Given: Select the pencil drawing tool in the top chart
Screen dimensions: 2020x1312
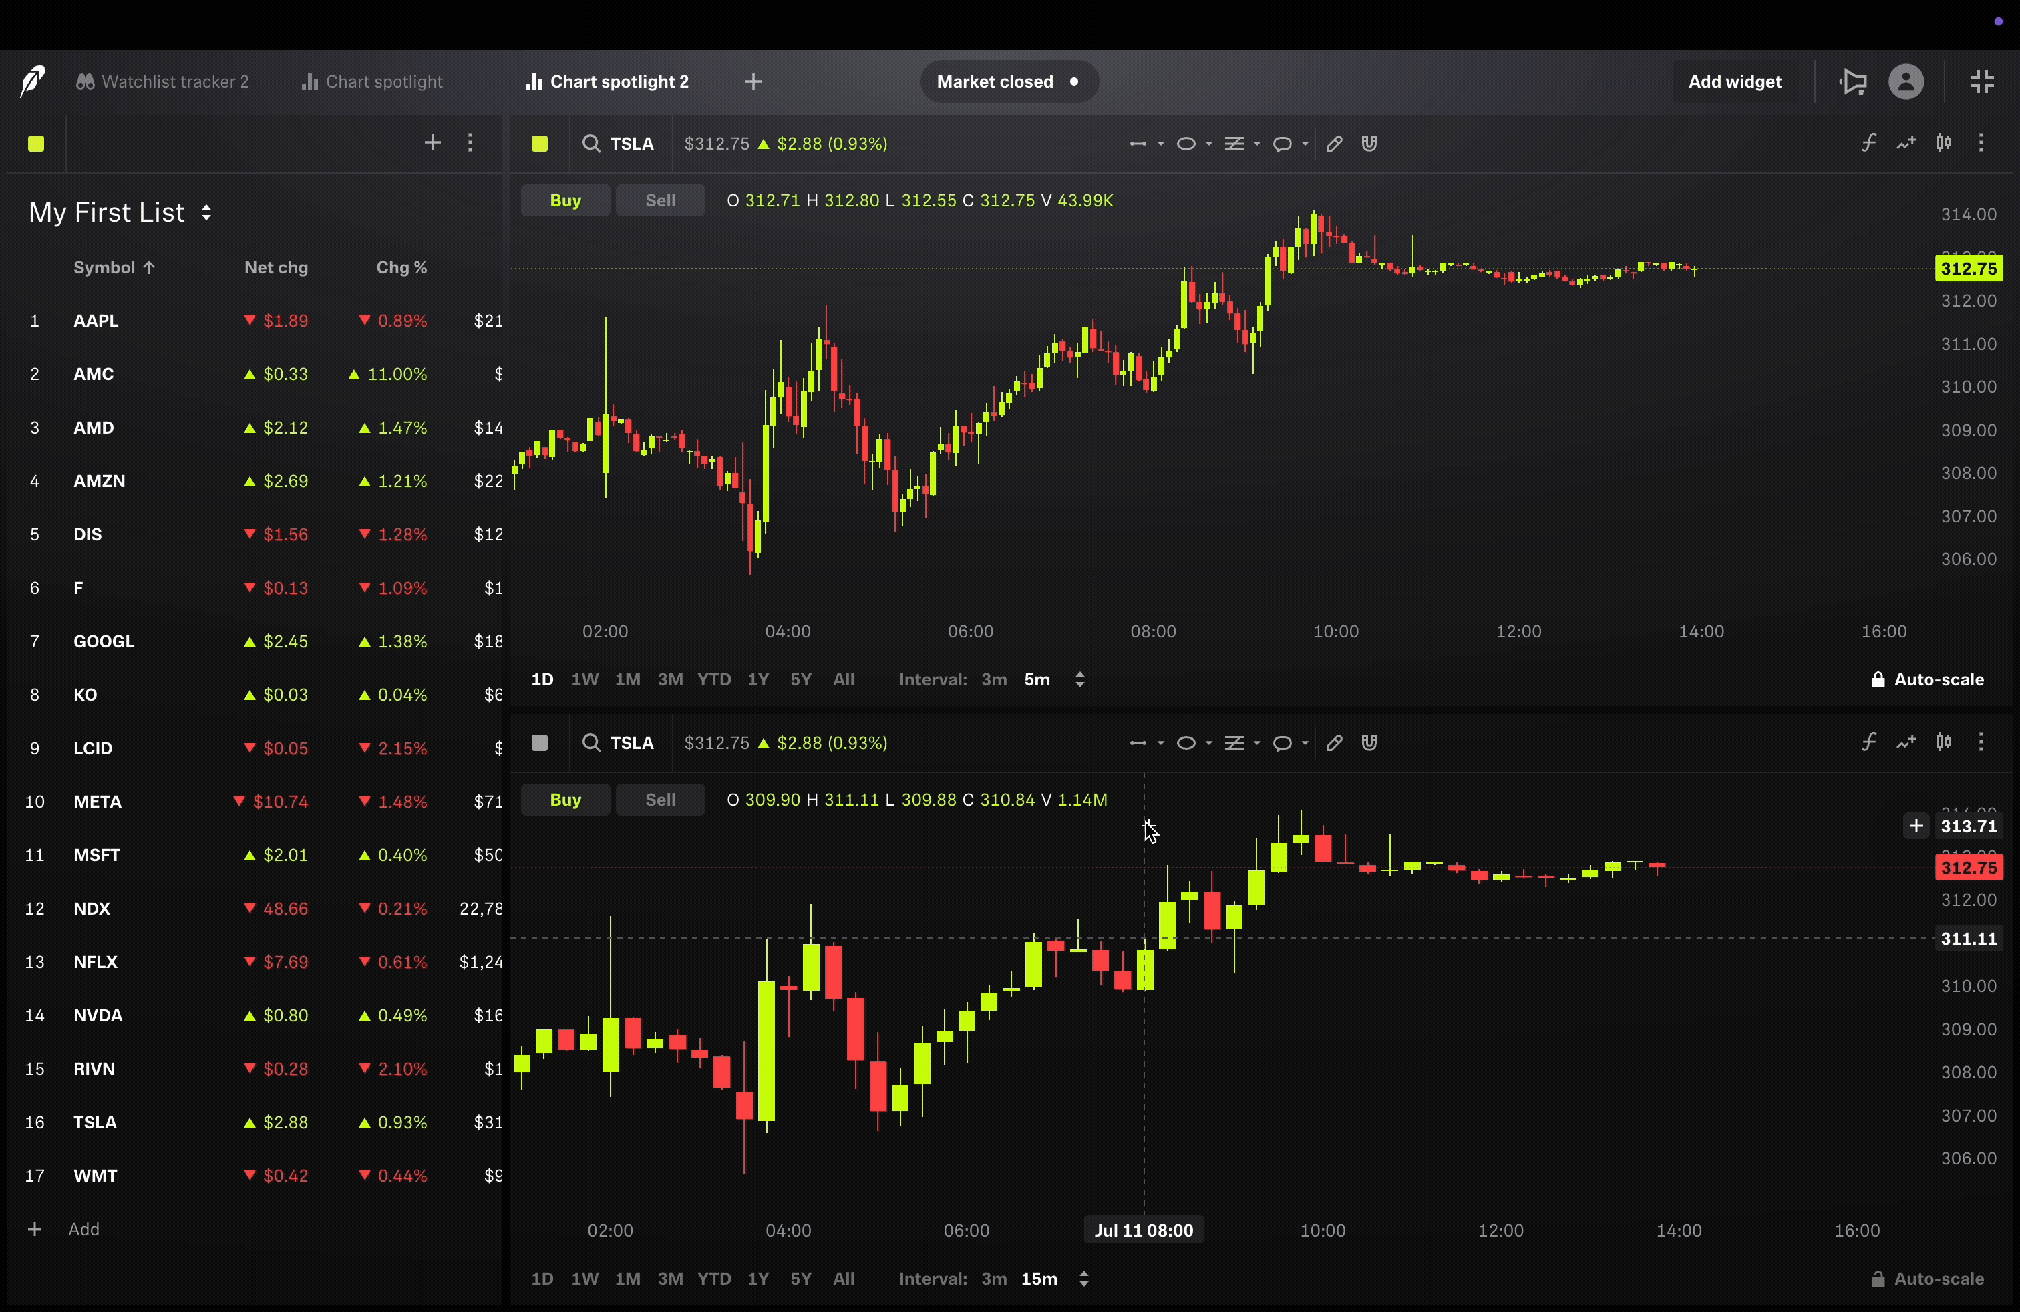Looking at the screenshot, I should pyautogui.click(x=1334, y=144).
